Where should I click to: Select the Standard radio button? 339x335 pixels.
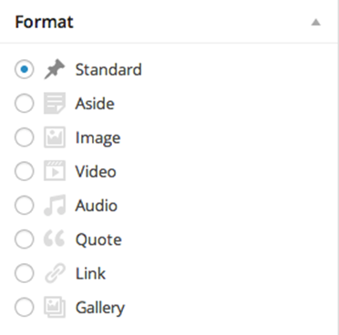point(25,69)
